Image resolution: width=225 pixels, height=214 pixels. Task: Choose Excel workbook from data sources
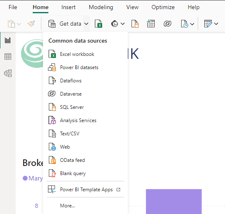pos(85,54)
